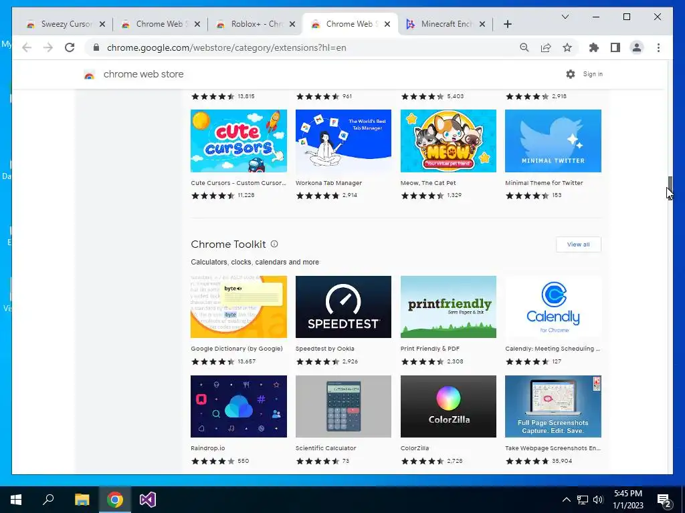Open the Minimal Twitter thumbnail

553,141
